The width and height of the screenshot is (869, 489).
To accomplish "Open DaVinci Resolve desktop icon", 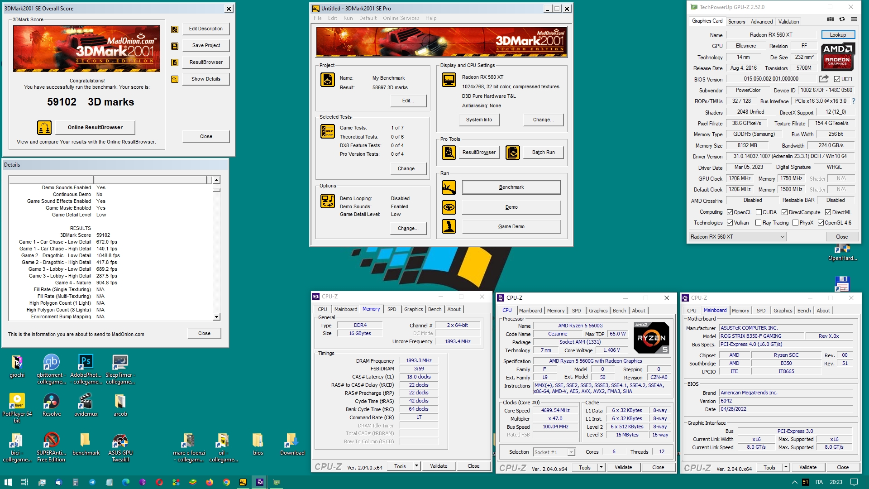I will point(52,405).
